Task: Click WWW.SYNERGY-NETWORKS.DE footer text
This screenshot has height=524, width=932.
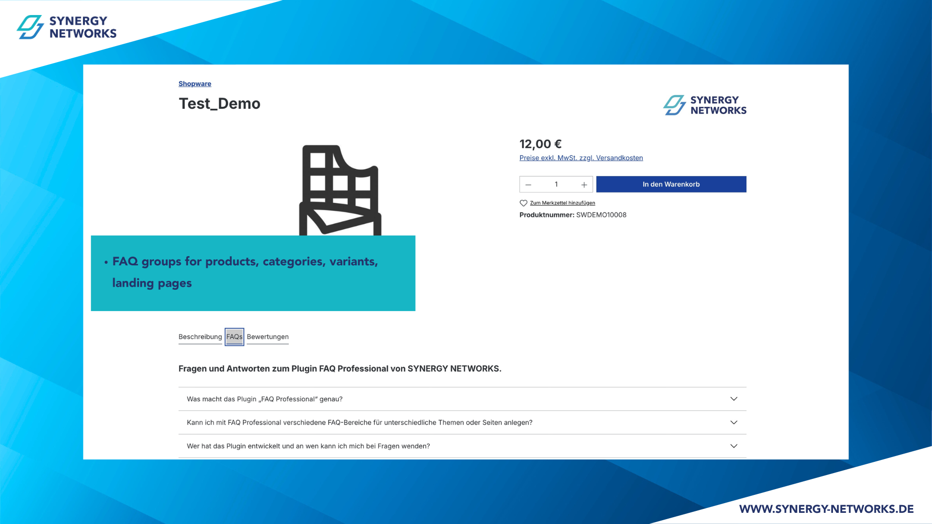Action: pos(826,509)
